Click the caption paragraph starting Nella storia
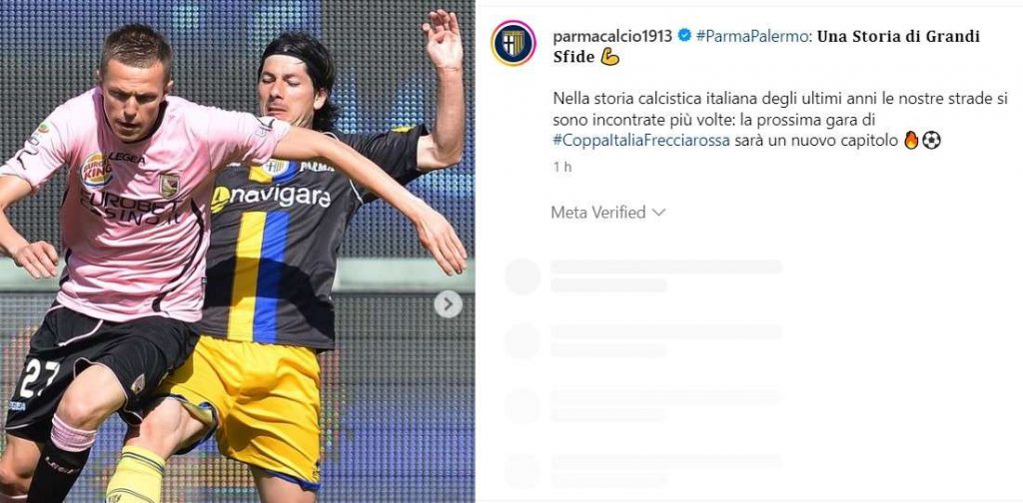 (780, 119)
